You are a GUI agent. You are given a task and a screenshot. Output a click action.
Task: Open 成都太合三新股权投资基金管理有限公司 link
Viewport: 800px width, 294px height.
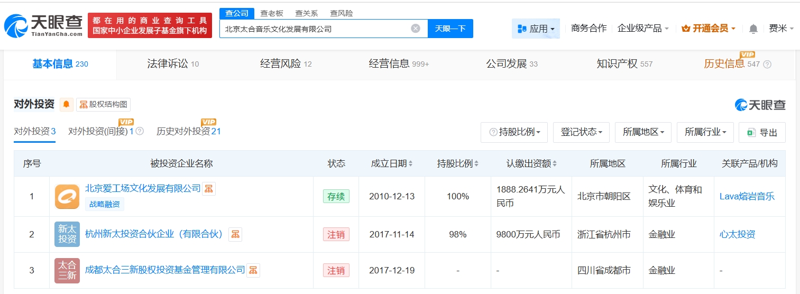[x=165, y=270]
